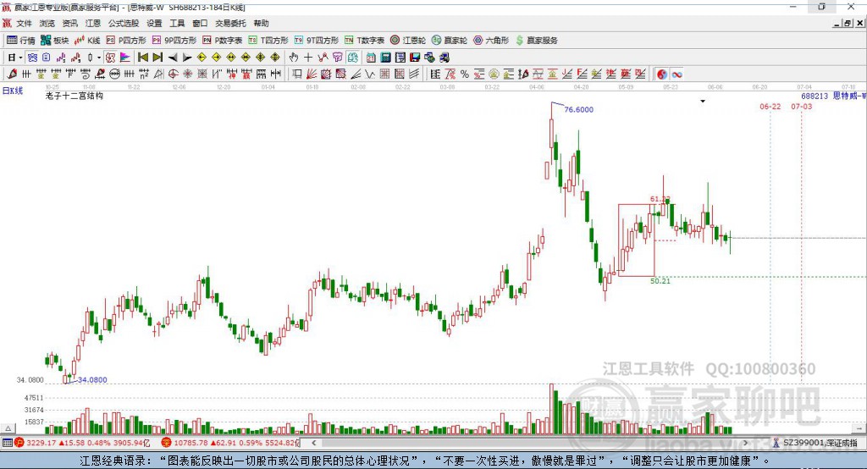
Task: Toggle the infinity loop icon
Action: point(676,74)
